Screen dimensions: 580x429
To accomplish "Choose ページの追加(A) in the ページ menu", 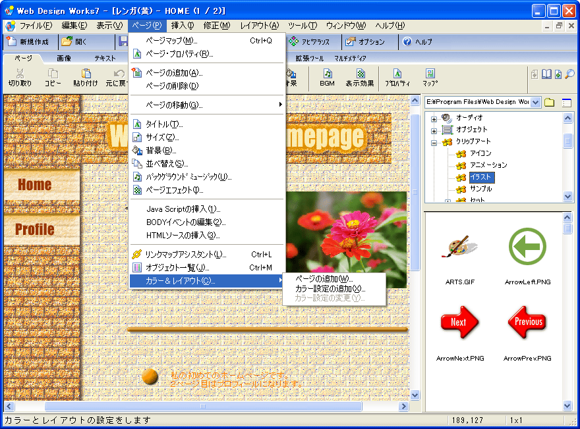I will (x=207, y=73).
